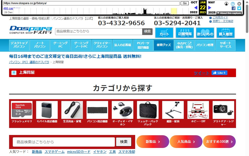249x156 pixels.
Task: Select 中古PC (販売・買取) nav tab
Action: [x=184, y=45]
